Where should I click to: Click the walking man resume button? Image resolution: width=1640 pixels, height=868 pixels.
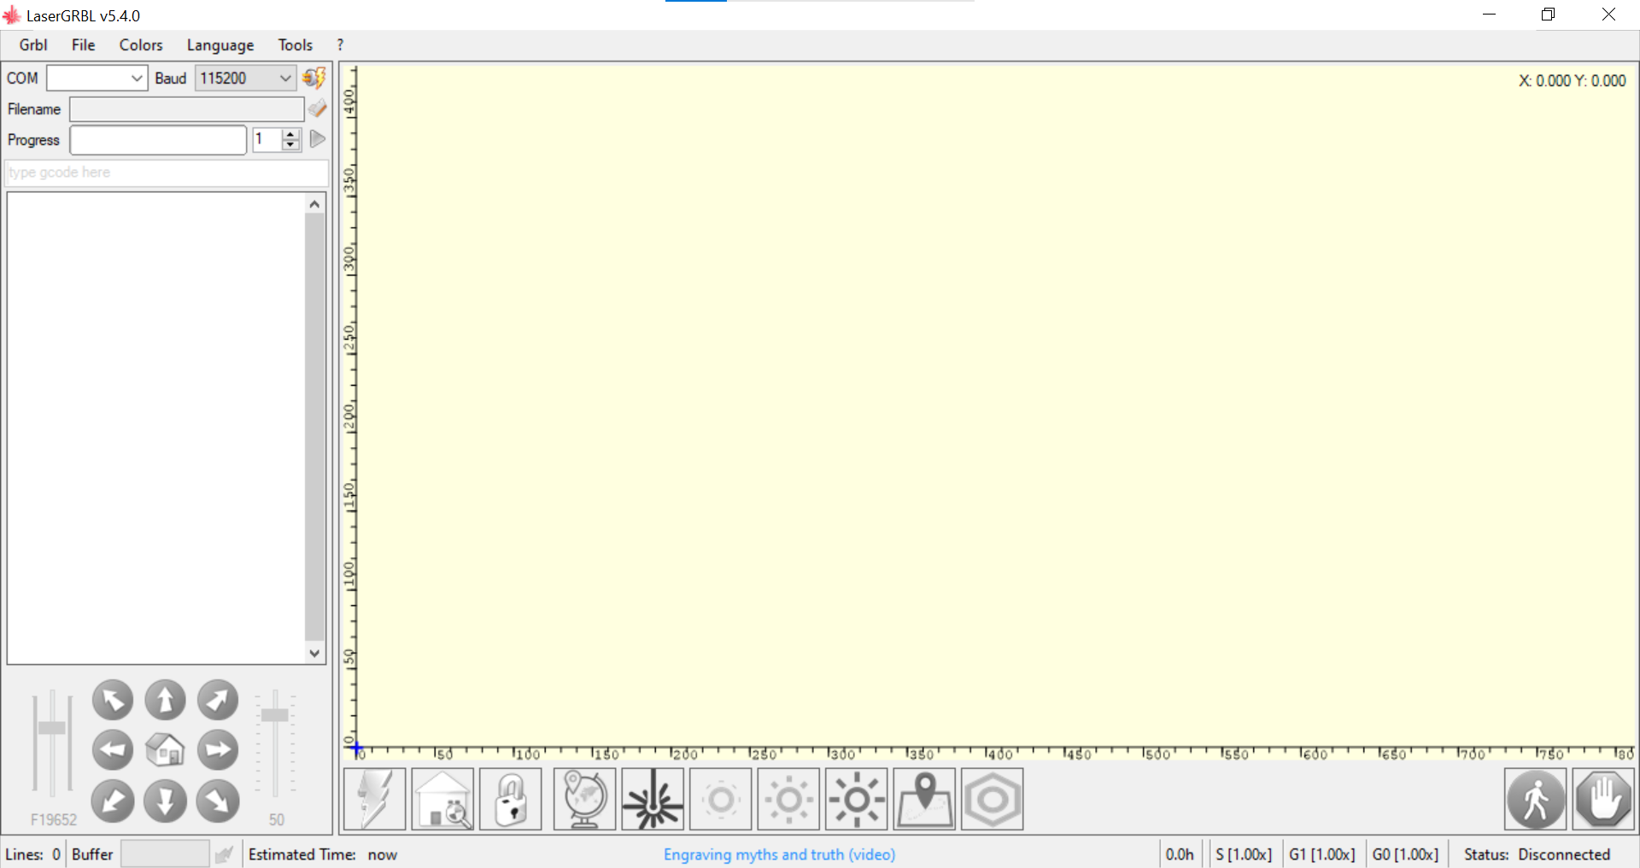pos(1536,799)
